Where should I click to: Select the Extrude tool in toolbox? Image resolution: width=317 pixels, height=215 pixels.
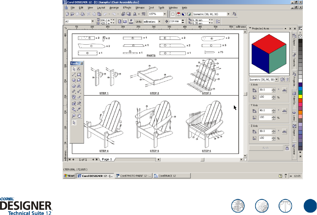[74, 104]
